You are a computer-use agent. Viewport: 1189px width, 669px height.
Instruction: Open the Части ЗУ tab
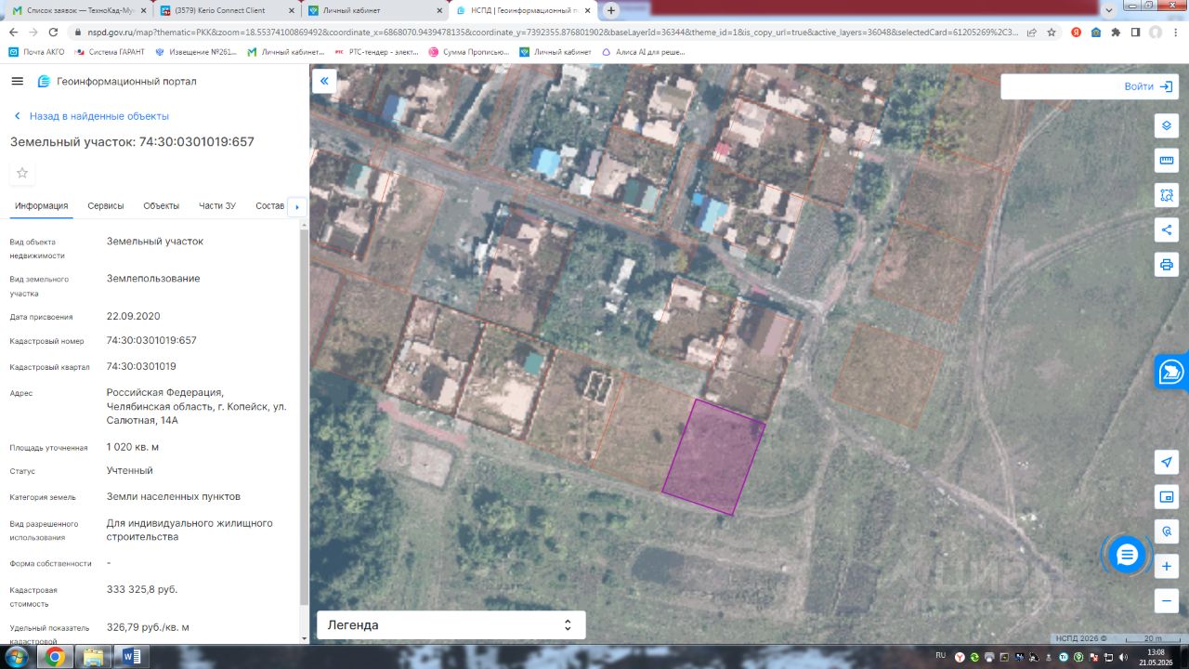point(217,205)
